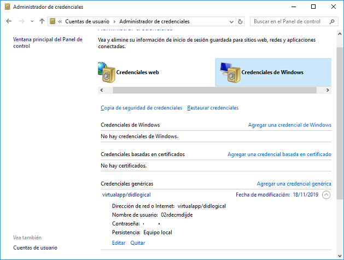Click horizontal scrollbar right arrow

pyautogui.click(x=328, y=90)
